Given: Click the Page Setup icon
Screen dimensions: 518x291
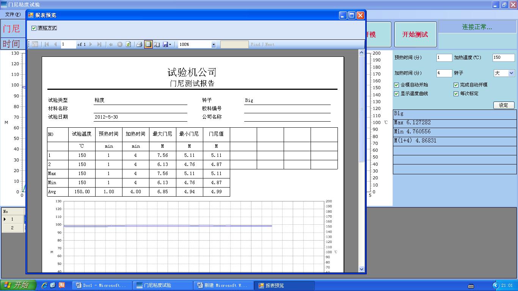Looking at the screenshot, I should (157, 44).
